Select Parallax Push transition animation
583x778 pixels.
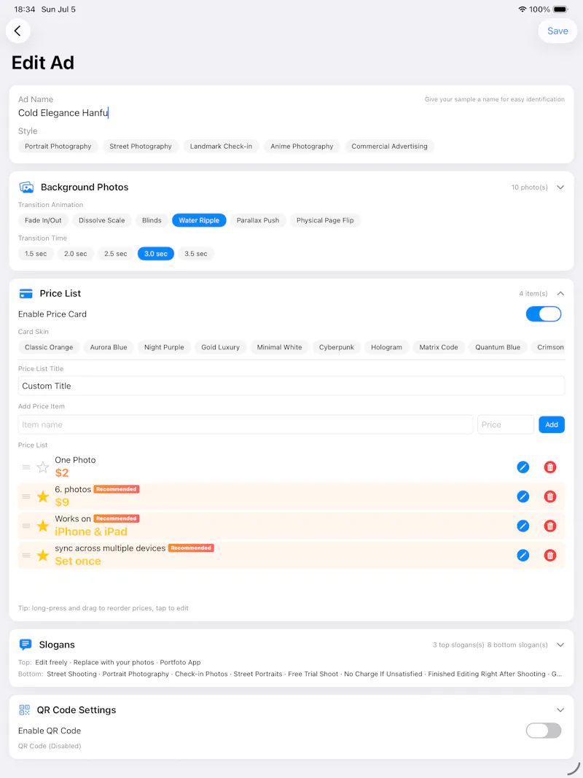(258, 220)
